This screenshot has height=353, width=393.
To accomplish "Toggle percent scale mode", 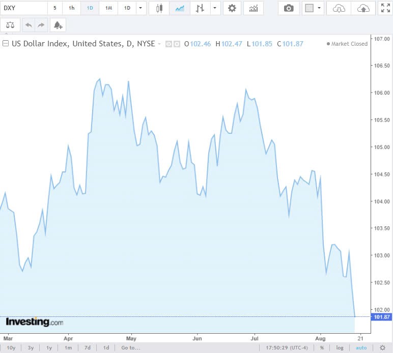I will [x=322, y=348].
